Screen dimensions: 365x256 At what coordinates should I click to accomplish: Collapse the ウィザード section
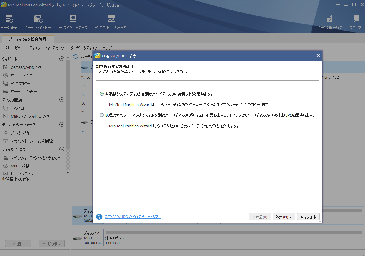62,59
